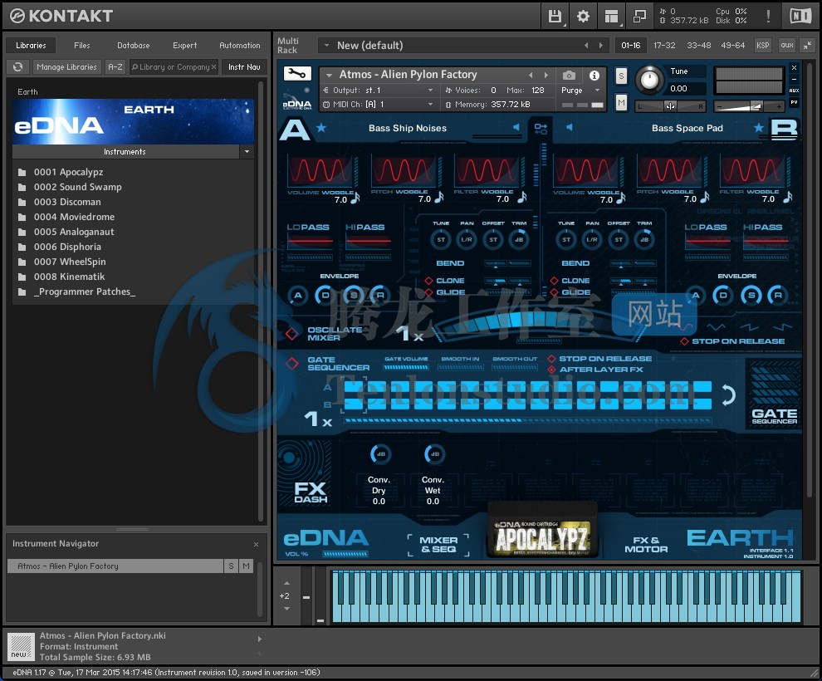822x681 pixels.
Task: Click note icon under layer B Filter Wobble
Action: 787,198
